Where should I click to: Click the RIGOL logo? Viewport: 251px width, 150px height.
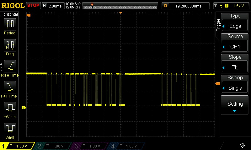(x=13, y=6)
